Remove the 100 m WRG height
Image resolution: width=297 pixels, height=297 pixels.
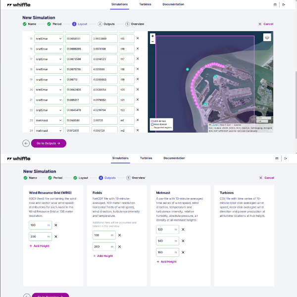56,225
